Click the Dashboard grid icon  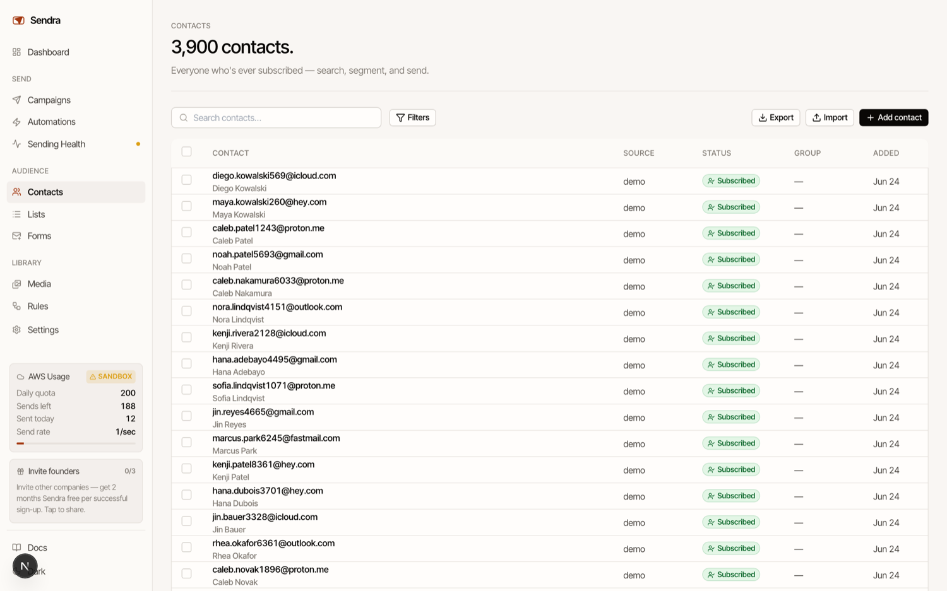click(x=16, y=52)
